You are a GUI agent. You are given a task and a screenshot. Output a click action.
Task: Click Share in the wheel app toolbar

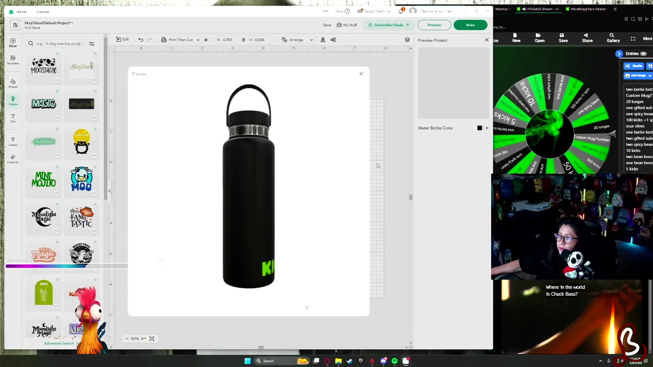coord(587,38)
